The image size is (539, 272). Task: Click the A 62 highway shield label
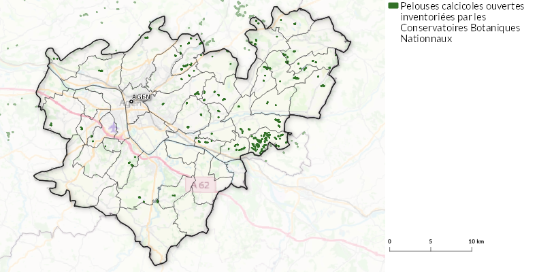(201, 185)
